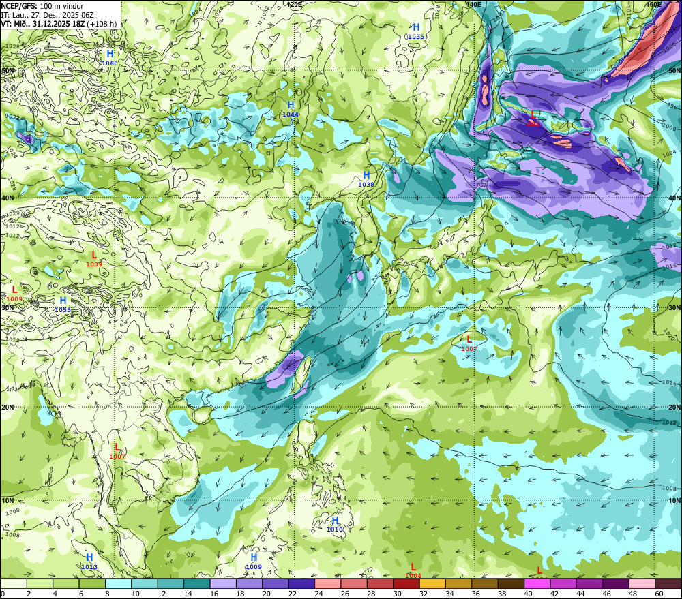Click the H 1013 high pressure marker
The width and height of the screenshot is (682, 599).
[x=89, y=562]
